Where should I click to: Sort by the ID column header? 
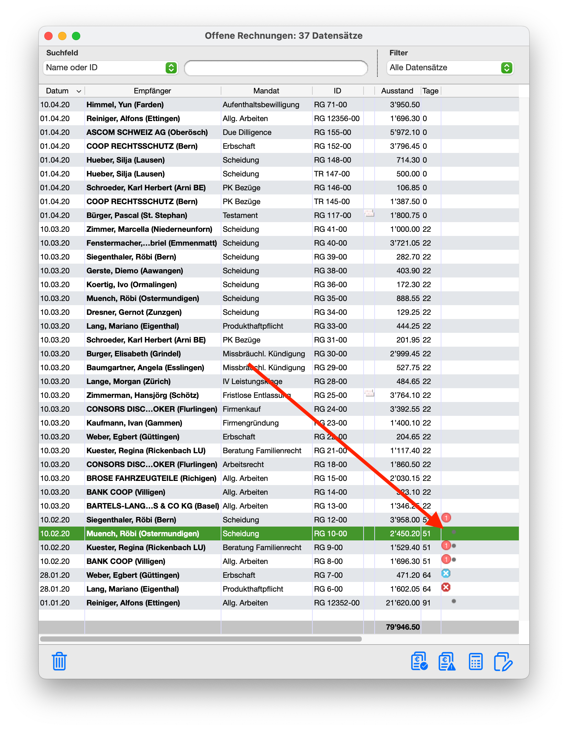click(x=337, y=91)
